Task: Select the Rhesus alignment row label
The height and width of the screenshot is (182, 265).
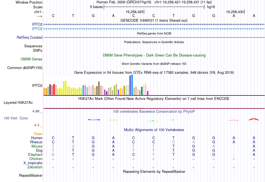Action: 36,142
